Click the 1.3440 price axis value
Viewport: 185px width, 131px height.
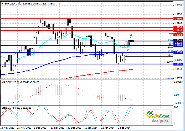click(x=178, y=69)
